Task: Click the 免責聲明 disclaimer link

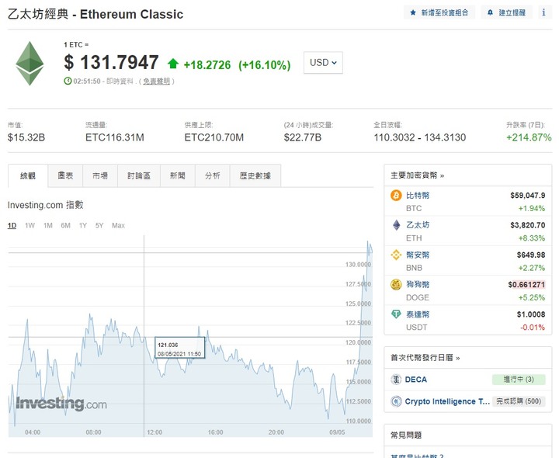Action: tap(156, 82)
